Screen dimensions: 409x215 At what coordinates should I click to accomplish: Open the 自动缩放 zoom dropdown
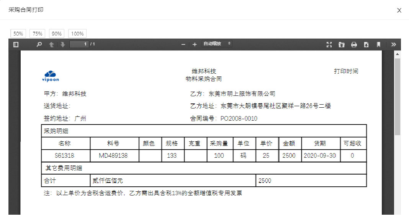point(217,44)
